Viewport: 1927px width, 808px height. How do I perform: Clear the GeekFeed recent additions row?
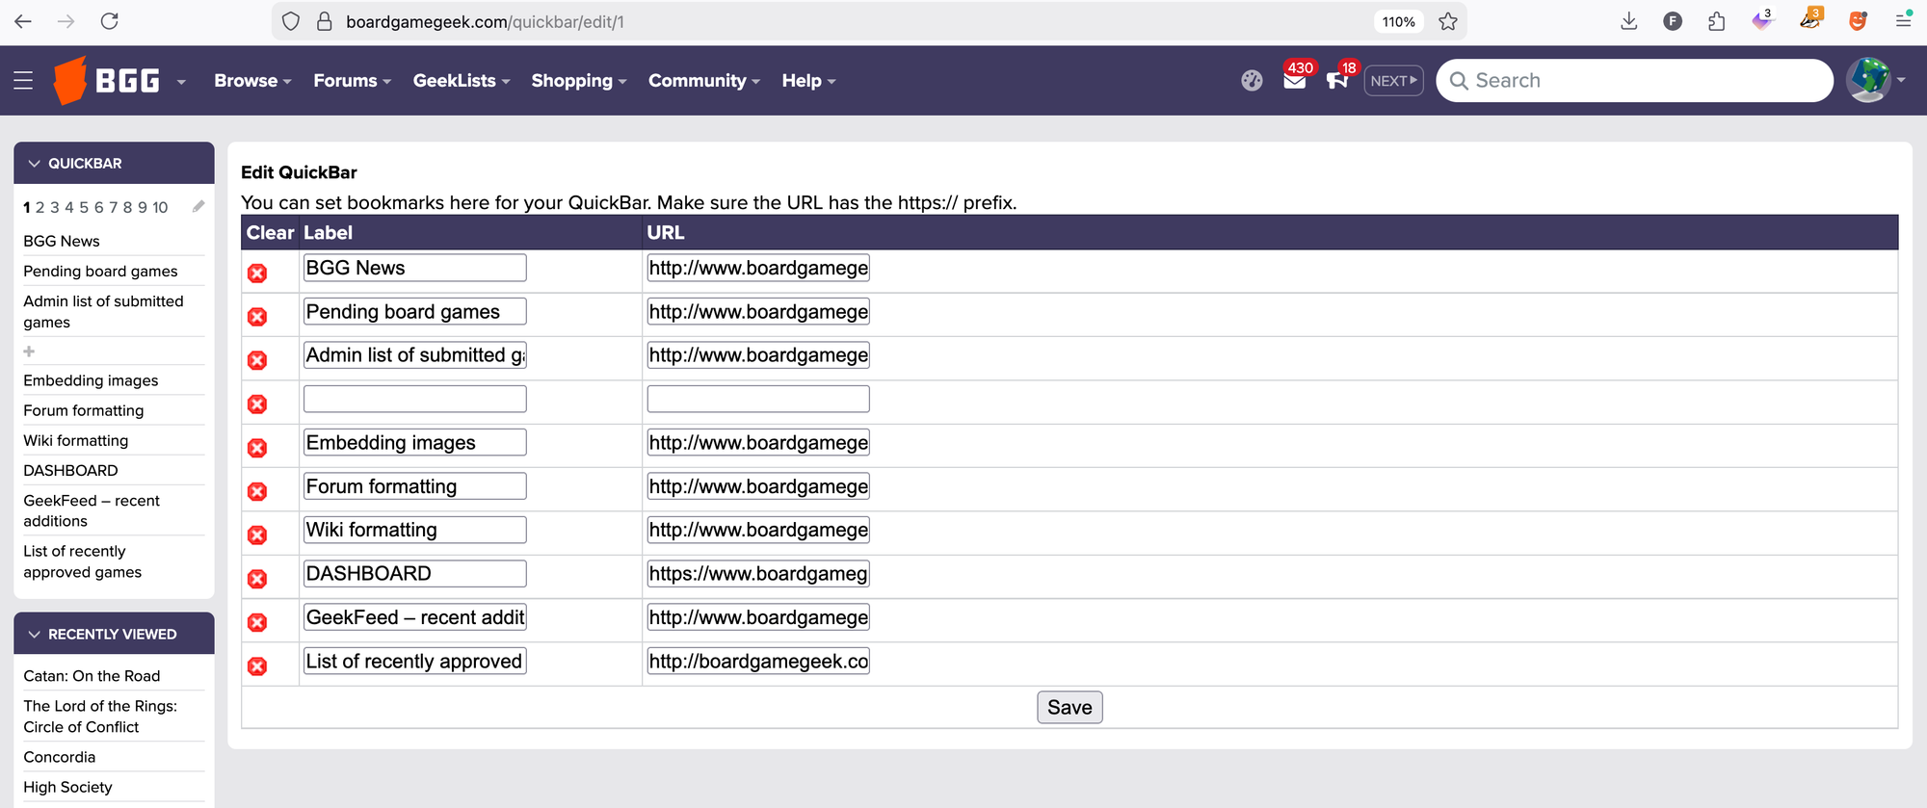tap(257, 623)
